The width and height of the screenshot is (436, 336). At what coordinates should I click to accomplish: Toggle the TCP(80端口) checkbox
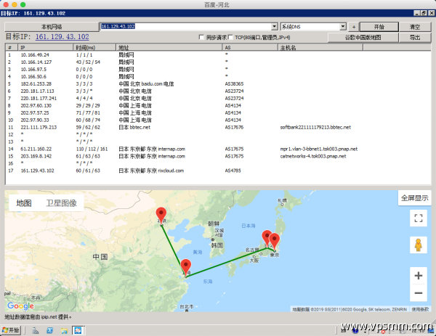click(230, 37)
